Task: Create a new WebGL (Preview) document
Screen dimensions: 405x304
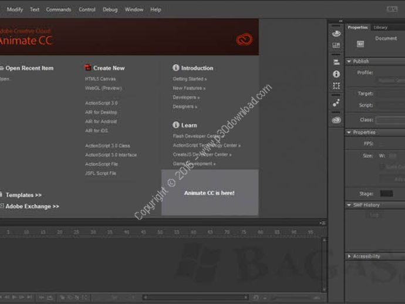Action: click(103, 88)
